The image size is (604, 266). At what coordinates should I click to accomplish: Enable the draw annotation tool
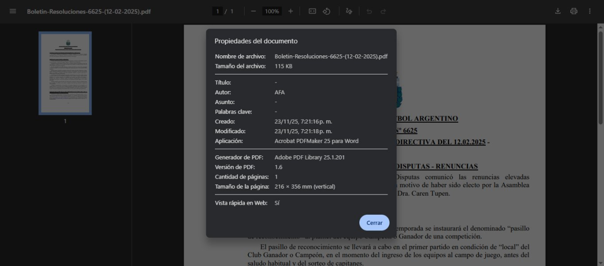click(349, 11)
